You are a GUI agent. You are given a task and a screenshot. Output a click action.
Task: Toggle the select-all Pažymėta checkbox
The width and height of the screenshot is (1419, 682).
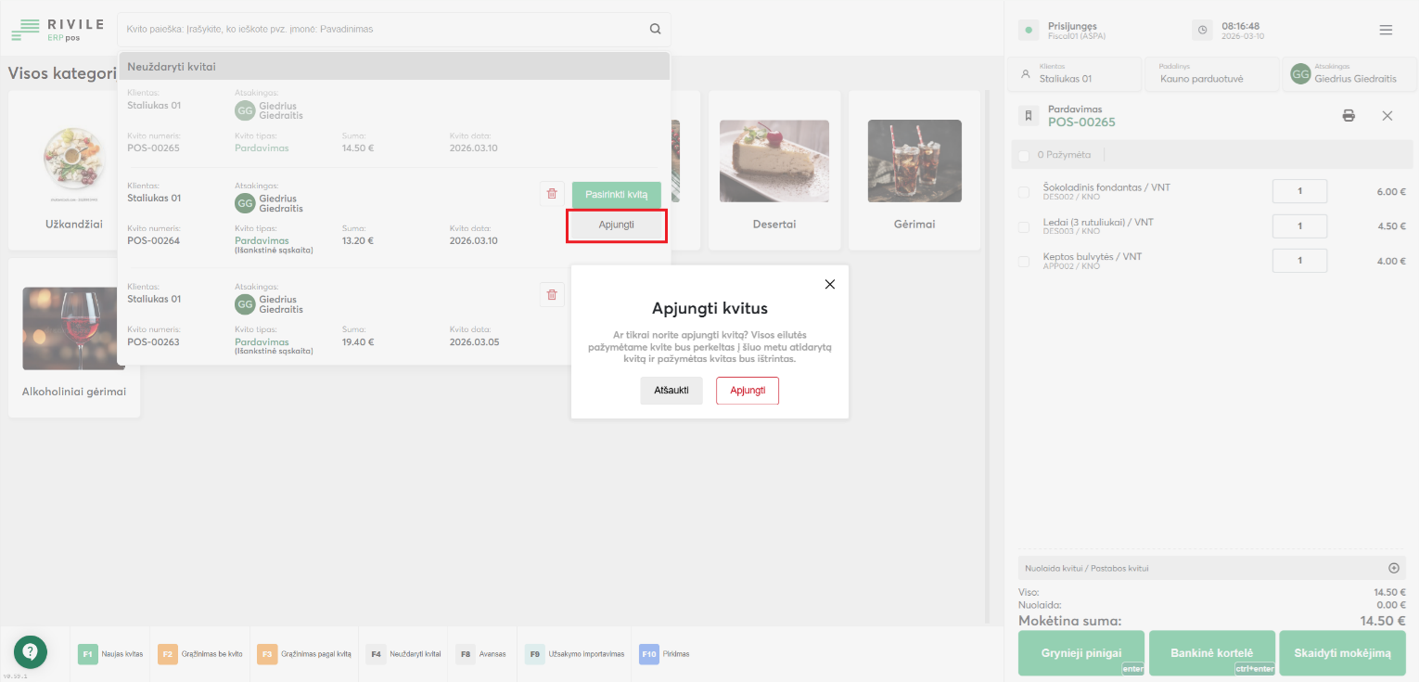pyautogui.click(x=1024, y=155)
